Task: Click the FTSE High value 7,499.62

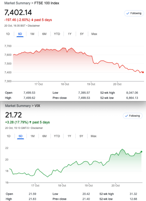Action: pyautogui.click(x=29, y=98)
